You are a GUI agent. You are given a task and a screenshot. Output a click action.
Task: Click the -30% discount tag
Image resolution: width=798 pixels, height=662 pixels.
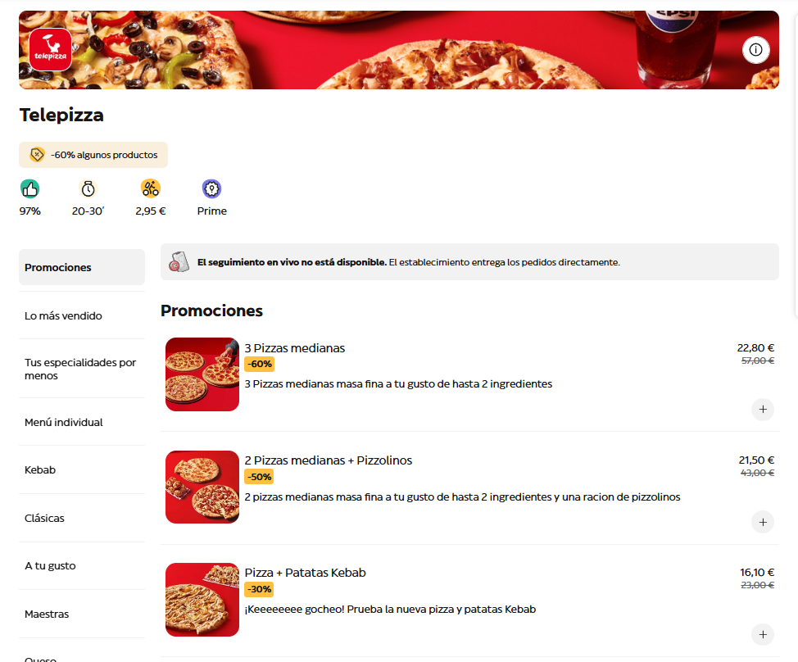tap(260, 589)
